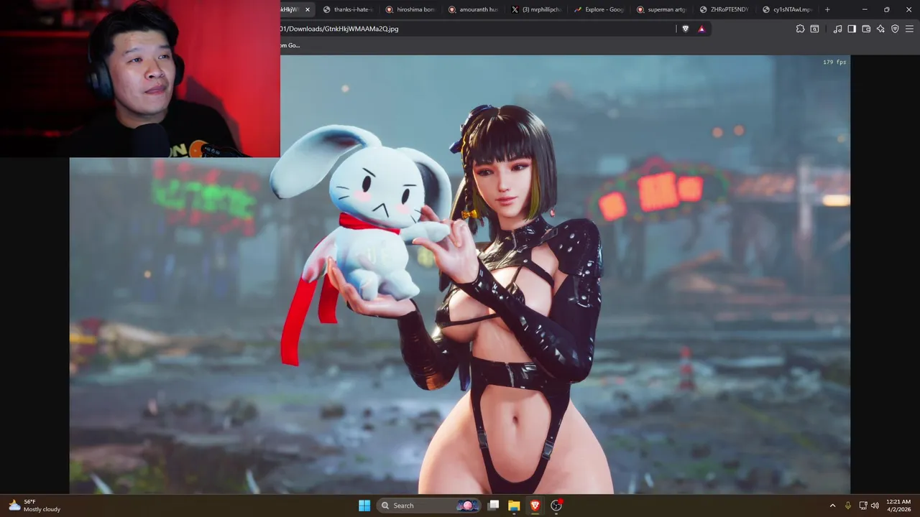The height and width of the screenshot is (517, 920).
Task: Switch to the ZHRoPTE5NDY tab
Action: tap(724, 9)
